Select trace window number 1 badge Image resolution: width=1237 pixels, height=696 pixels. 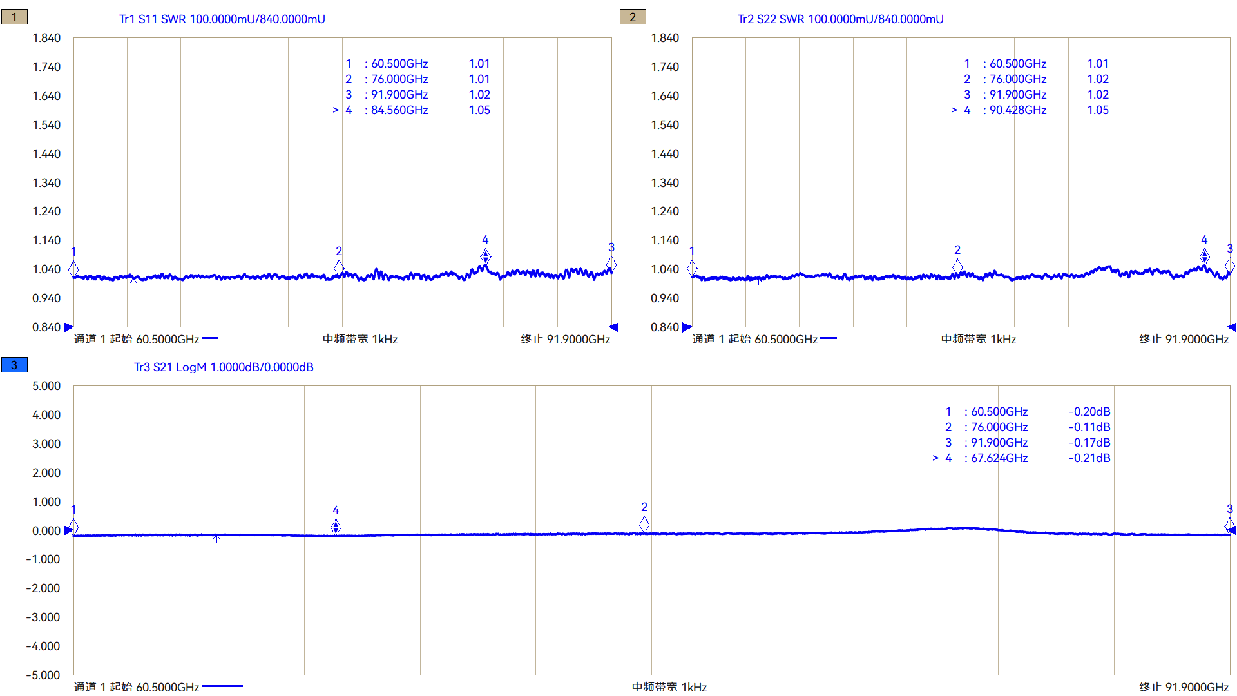coord(14,17)
